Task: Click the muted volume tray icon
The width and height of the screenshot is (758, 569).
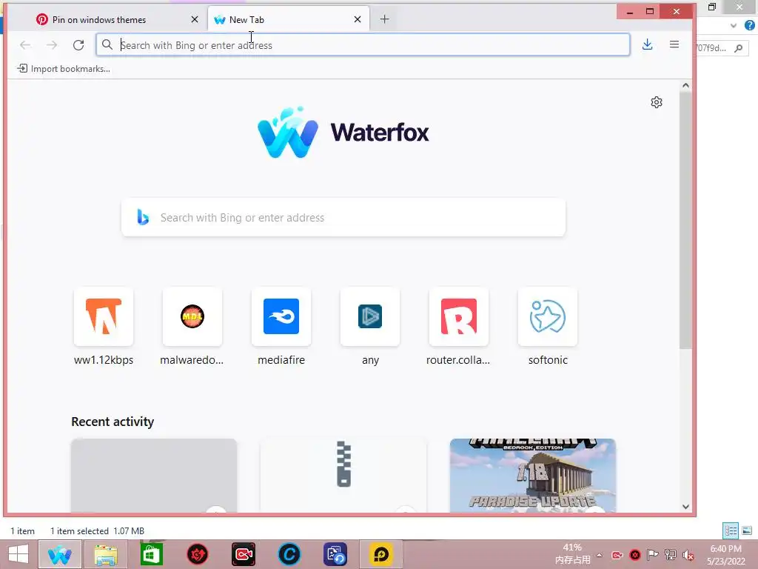Action: click(x=688, y=555)
